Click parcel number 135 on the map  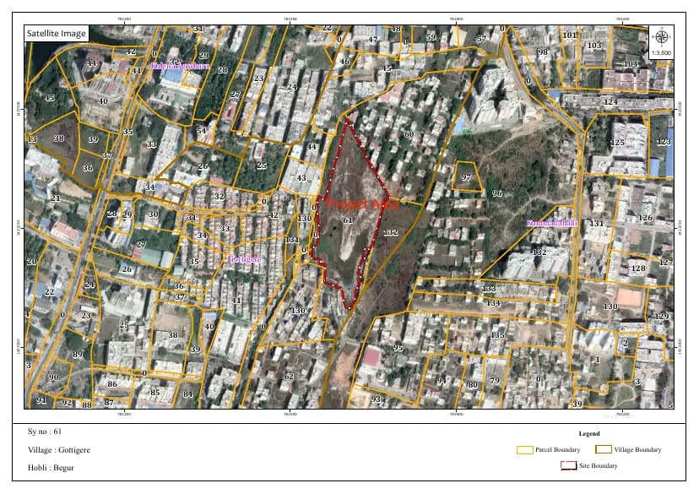(497, 335)
